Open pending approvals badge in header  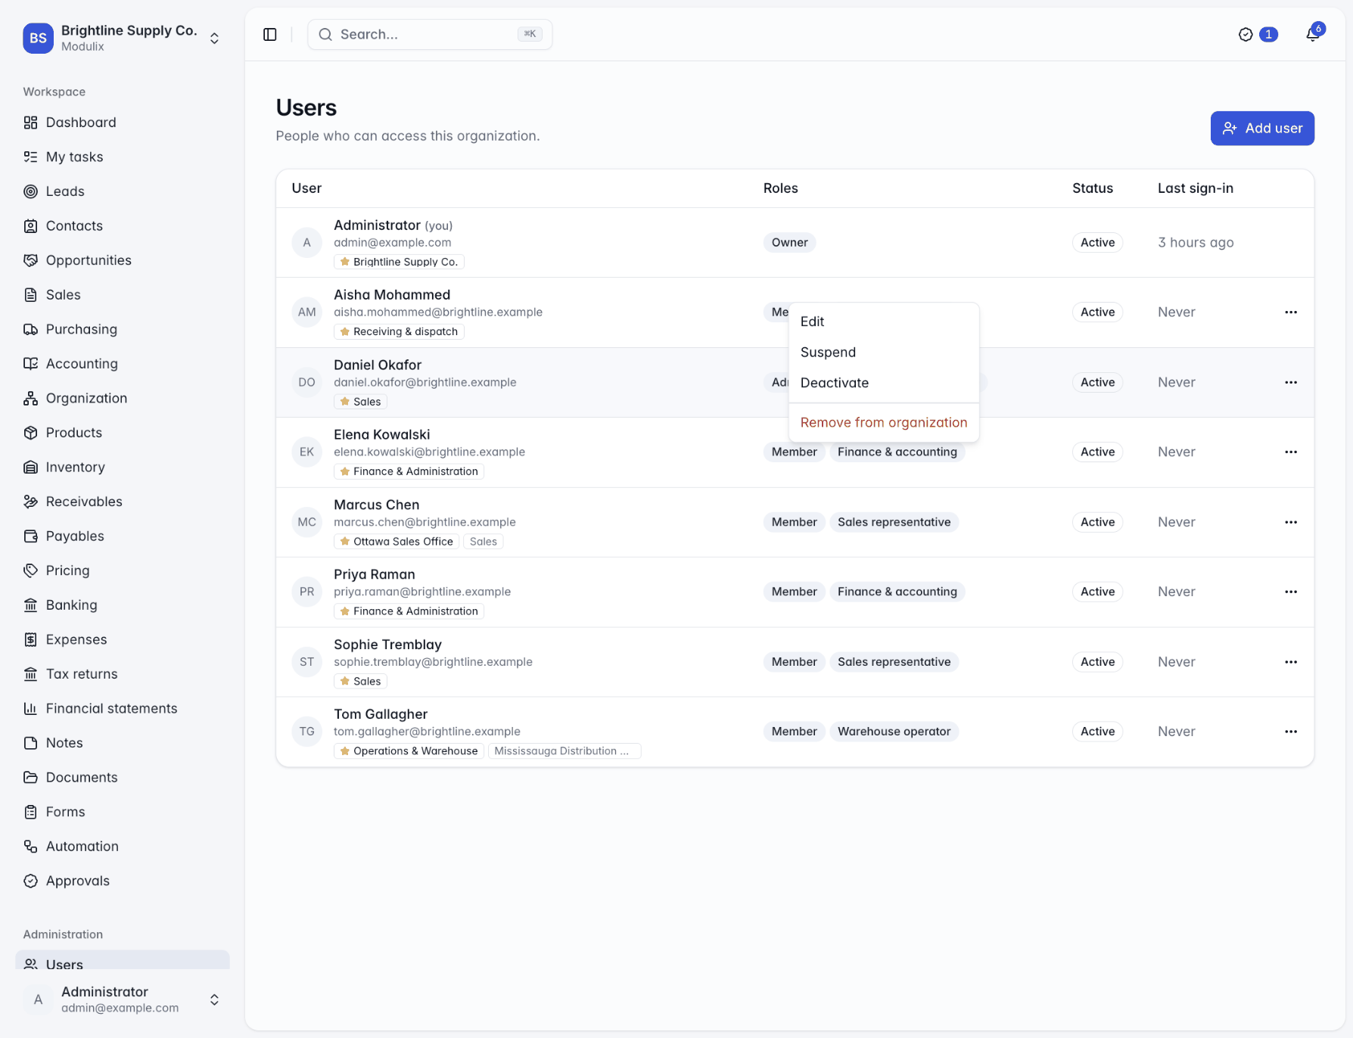1258,34
